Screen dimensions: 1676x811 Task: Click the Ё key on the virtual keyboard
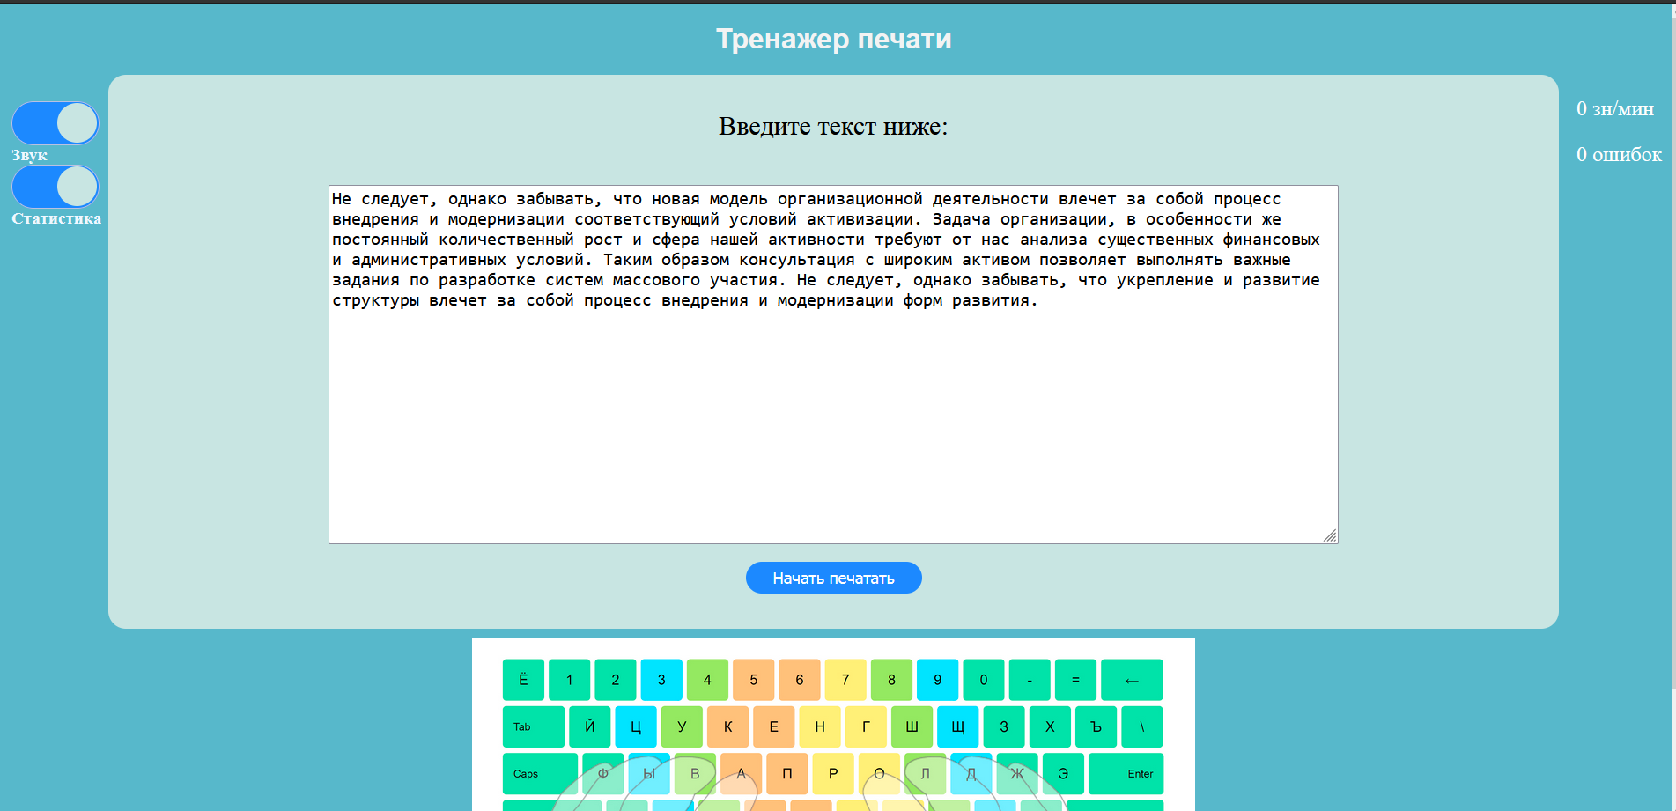coord(524,680)
